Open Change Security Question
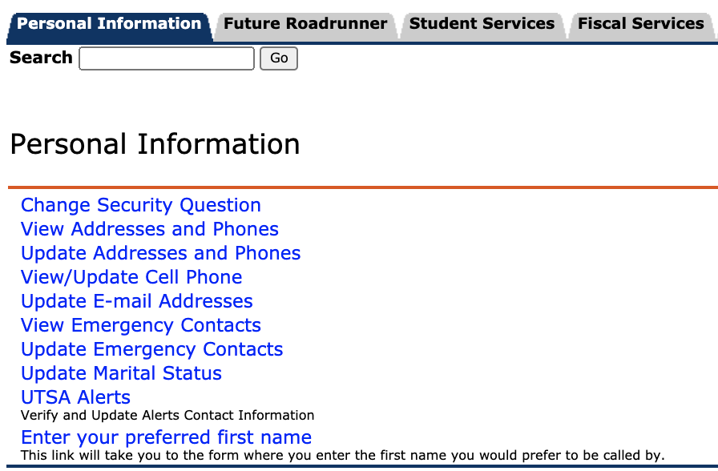Screen dimensions: 718x471 tap(141, 205)
